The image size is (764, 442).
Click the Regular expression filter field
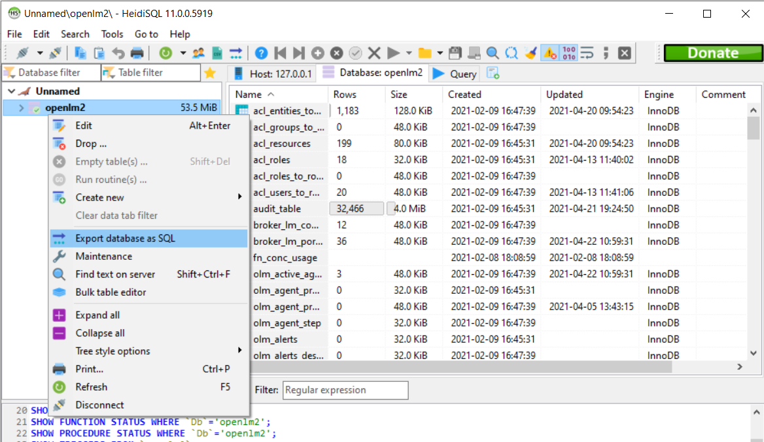pos(345,390)
